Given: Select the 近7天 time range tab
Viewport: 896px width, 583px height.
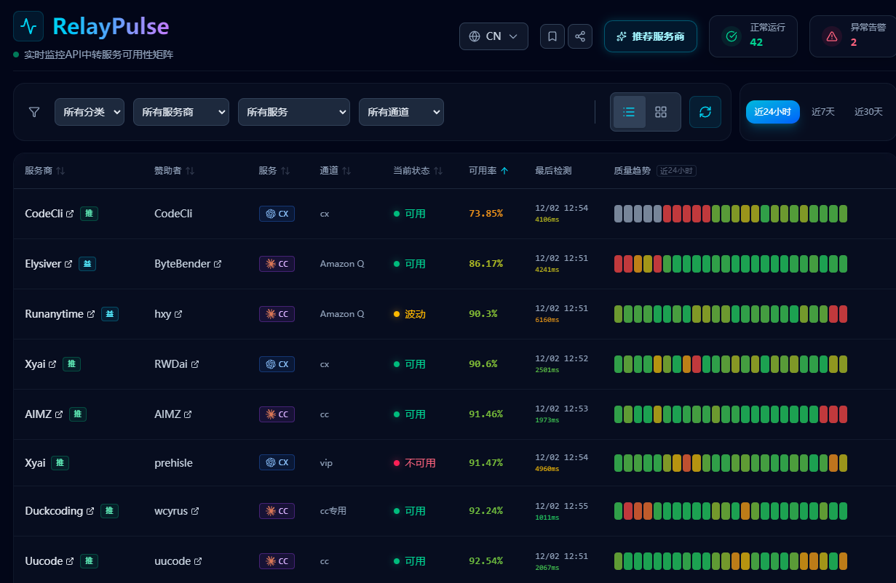Looking at the screenshot, I should (822, 112).
